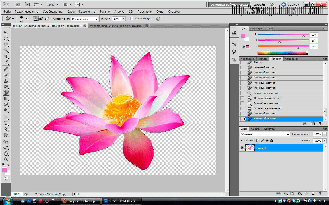Launch Adobe Bridge from top bar
This screenshot has height=205, width=329.
[x=18, y=5]
